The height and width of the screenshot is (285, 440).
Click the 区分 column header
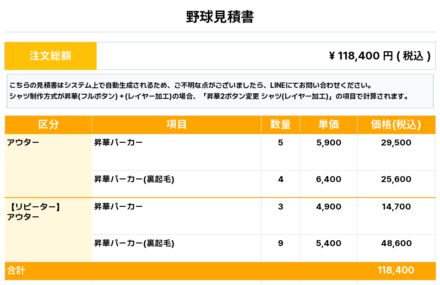pos(48,124)
